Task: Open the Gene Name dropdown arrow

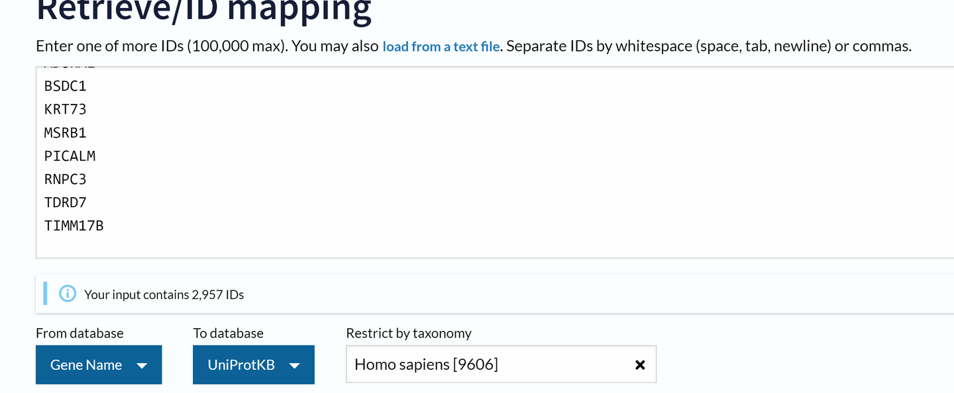Action: coord(142,365)
